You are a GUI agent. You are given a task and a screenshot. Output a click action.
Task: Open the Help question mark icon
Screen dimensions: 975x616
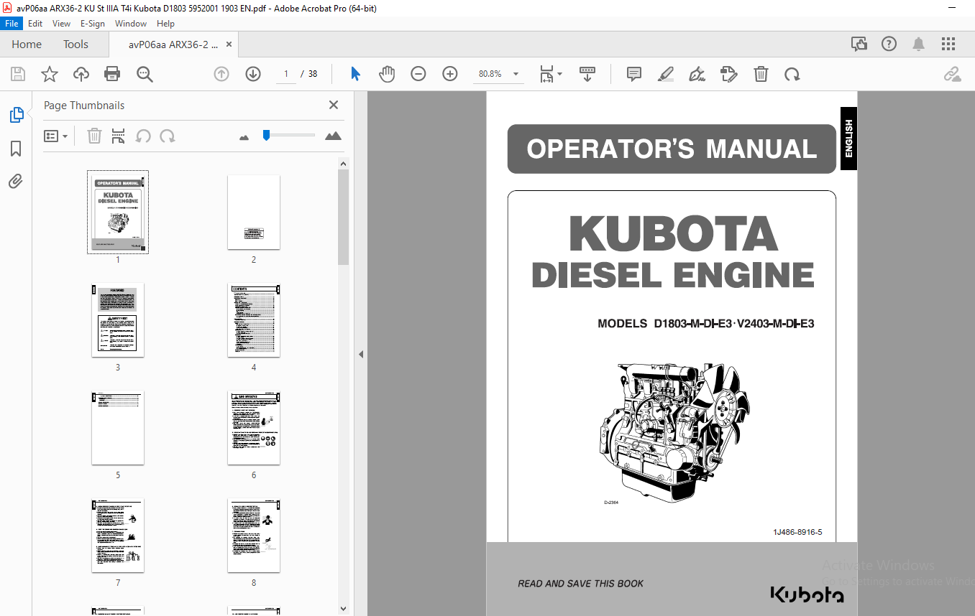889,44
